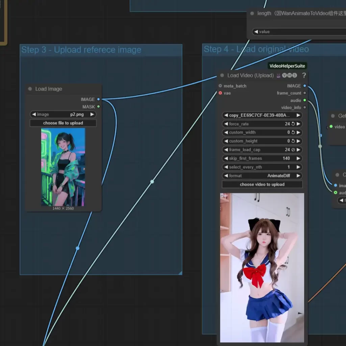Click choose file to upload button
Screen dimensions: 346x346
click(63, 123)
